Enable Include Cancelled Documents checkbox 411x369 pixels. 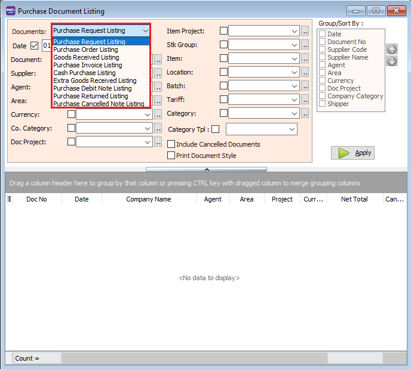[x=171, y=144]
